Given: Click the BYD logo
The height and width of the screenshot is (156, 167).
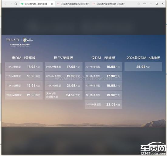Looking at the screenshot, I should pos(13,40).
